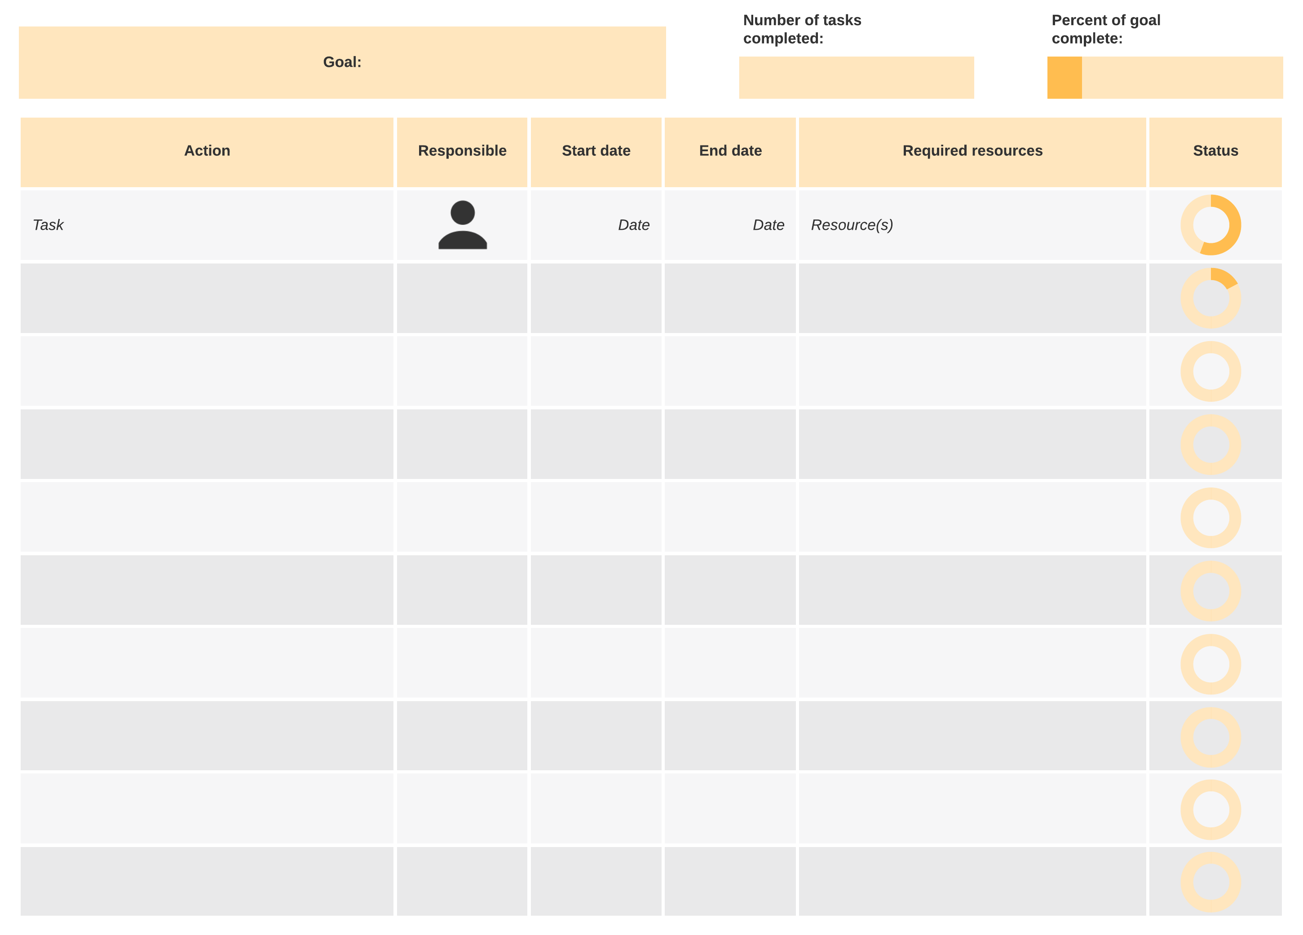The width and height of the screenshot is (1303, 935).
Task: Select the Required resources column header
Action: coord(972,151)
